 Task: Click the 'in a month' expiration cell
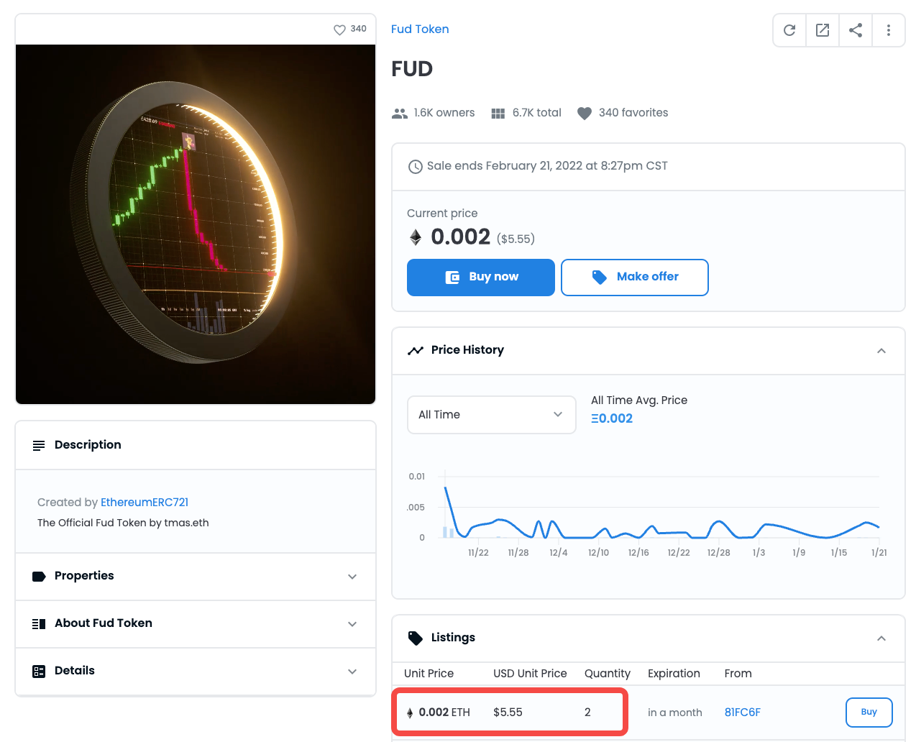(x=675, y=712)
